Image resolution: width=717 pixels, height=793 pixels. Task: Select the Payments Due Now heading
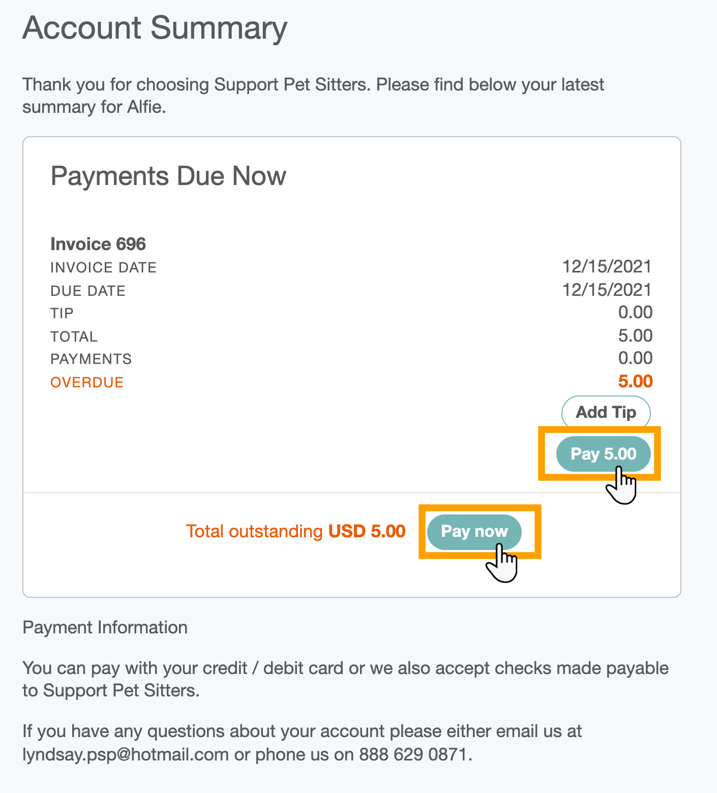tap(168, 176)
